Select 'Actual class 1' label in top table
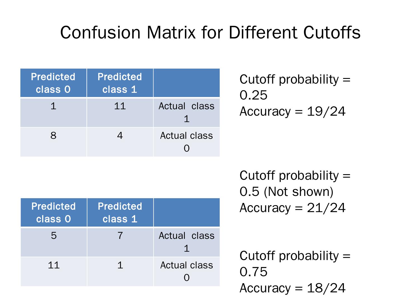This screenshot has width=402, height=301. tap(186, 112)
